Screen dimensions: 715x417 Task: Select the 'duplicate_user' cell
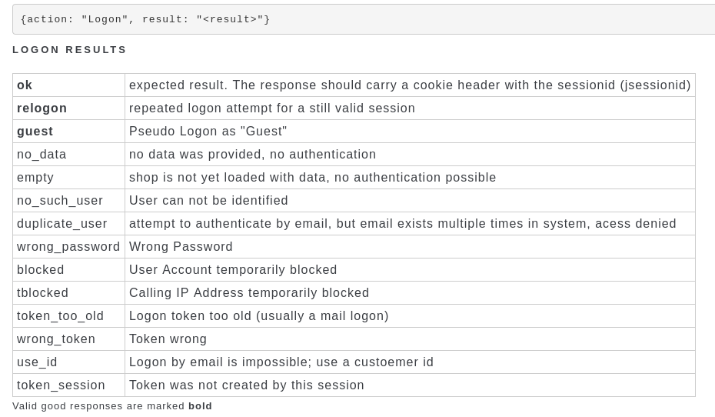point(69,224)
